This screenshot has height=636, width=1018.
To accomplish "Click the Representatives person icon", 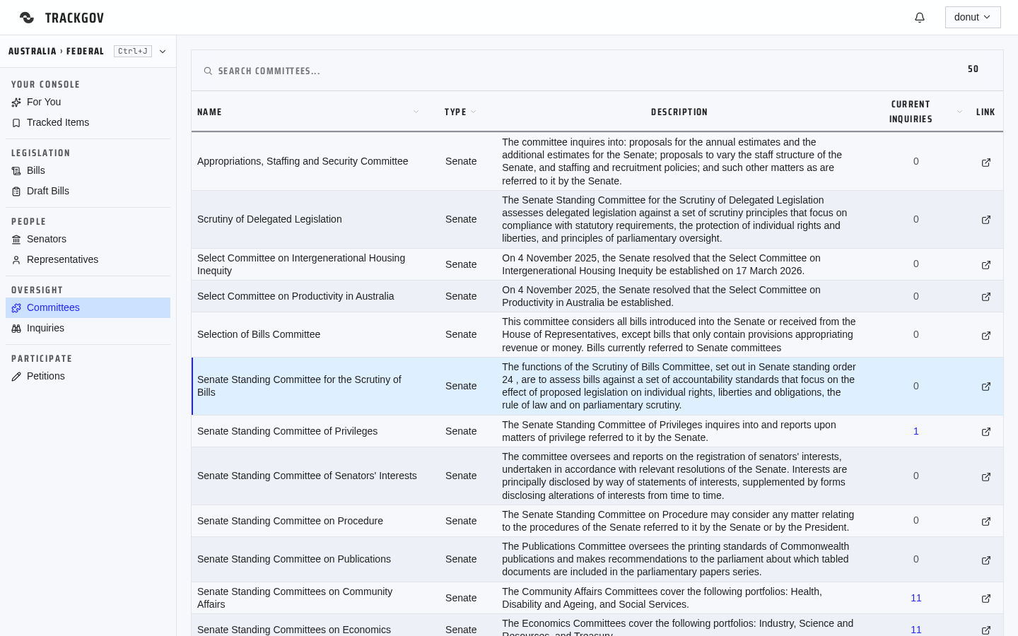I will [x=16, y=260].
